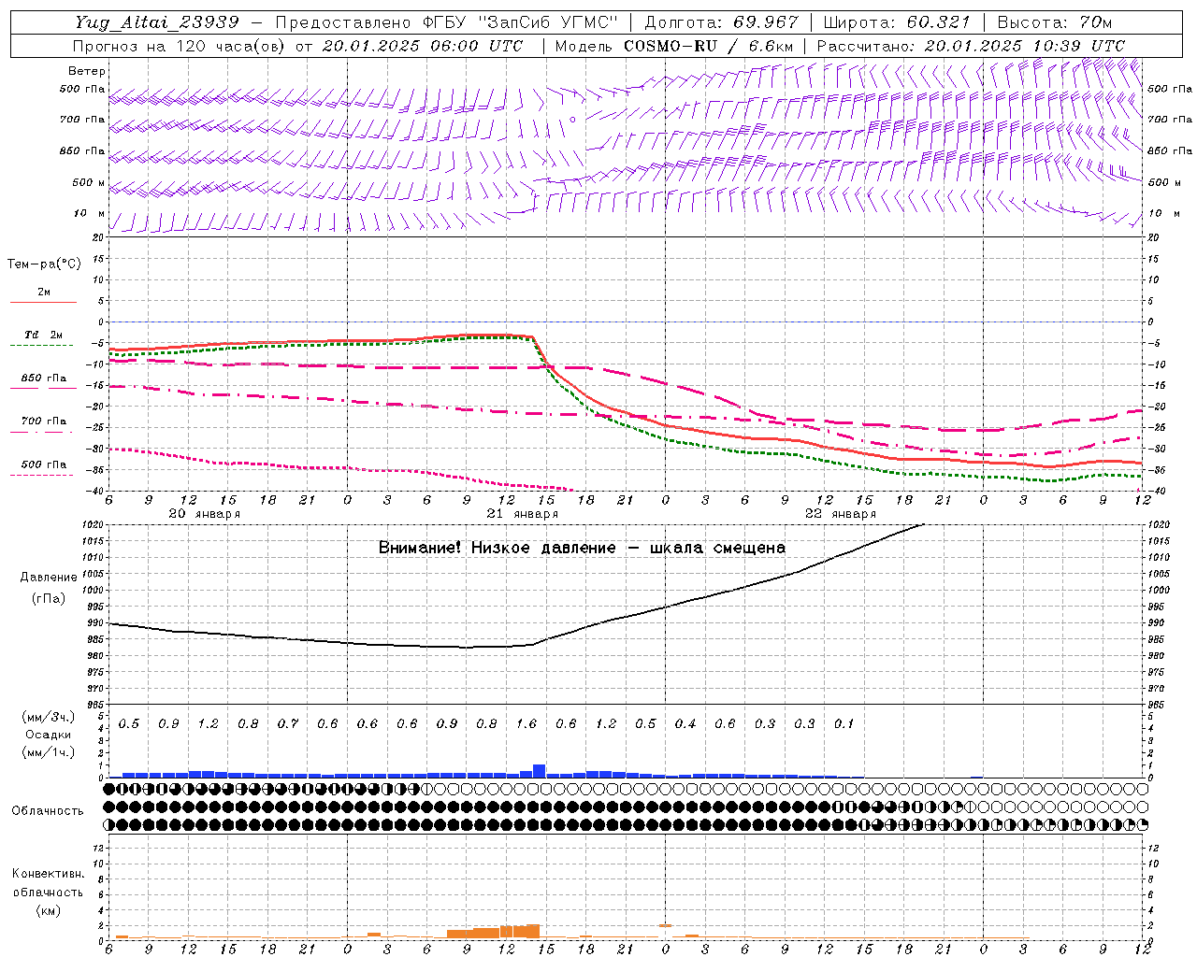Click the 0.1 precipitation total value
This screenshot has width=1197, height=957.
844,724
